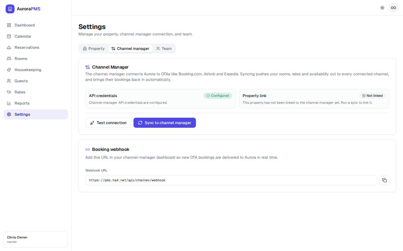
Task: Switch to the Property tab
Action: (94, 49)
